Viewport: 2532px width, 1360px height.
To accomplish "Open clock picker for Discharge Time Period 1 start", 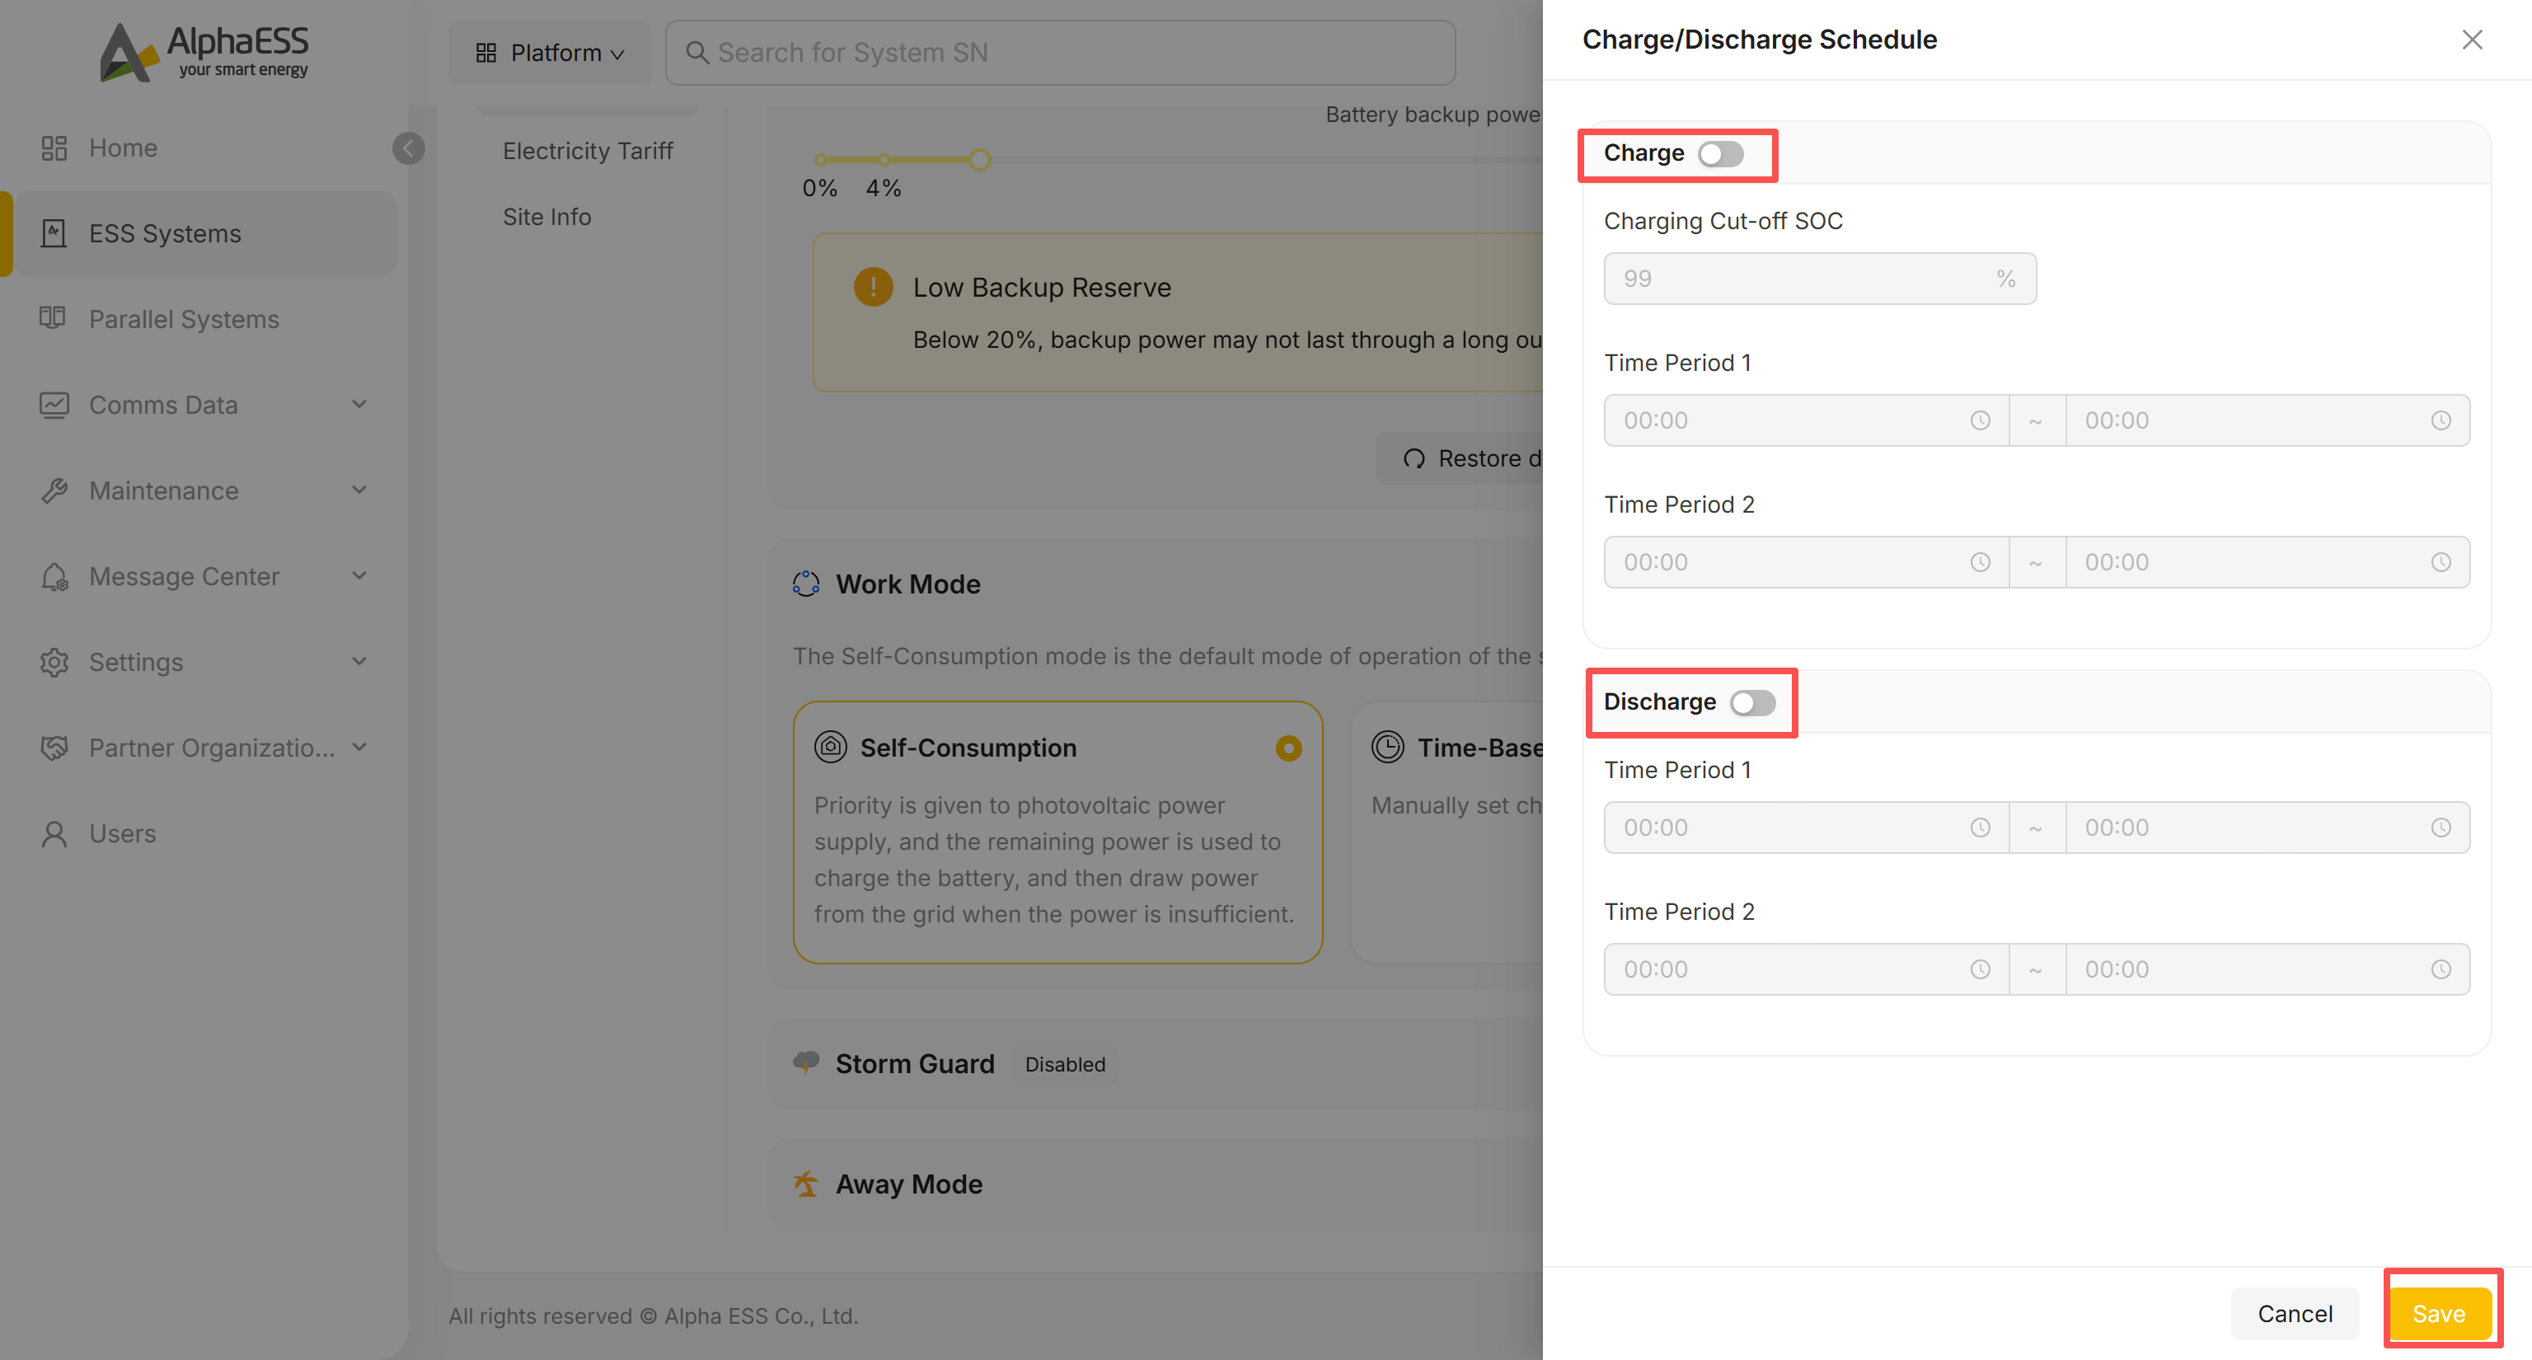I will 1980,828.
